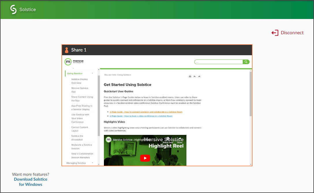
Task: Click the Solstice logo in the header
Action: 13,9
